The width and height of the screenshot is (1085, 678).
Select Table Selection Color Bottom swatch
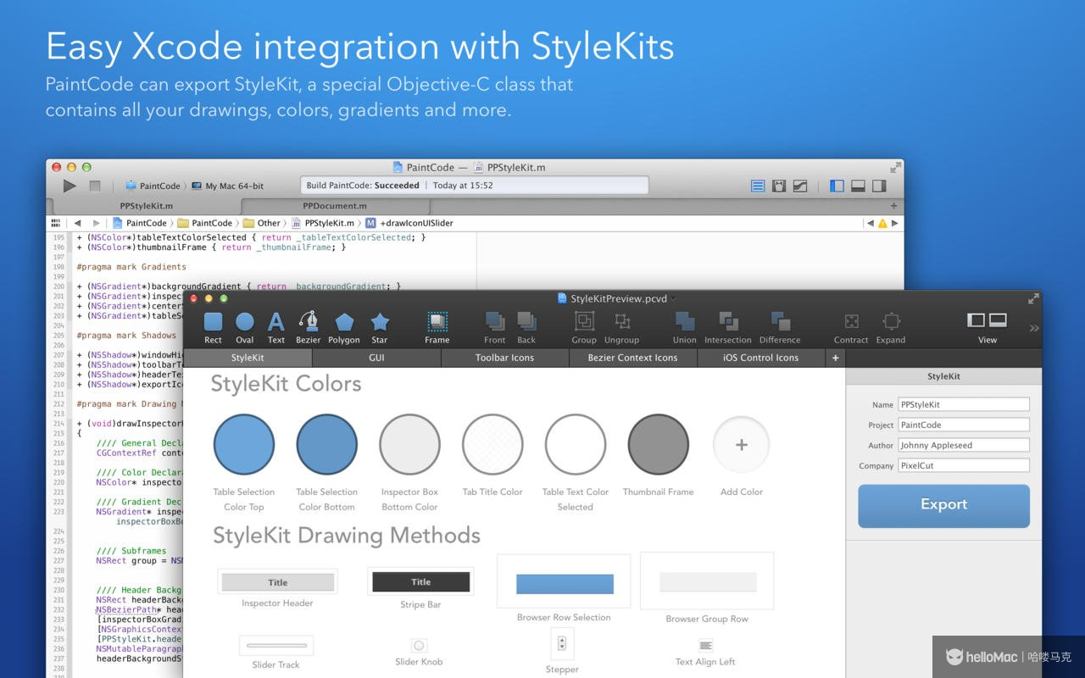point(327,444)
